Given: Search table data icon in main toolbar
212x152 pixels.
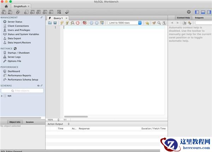Looking at the screenshot, I should click(59, 12).
